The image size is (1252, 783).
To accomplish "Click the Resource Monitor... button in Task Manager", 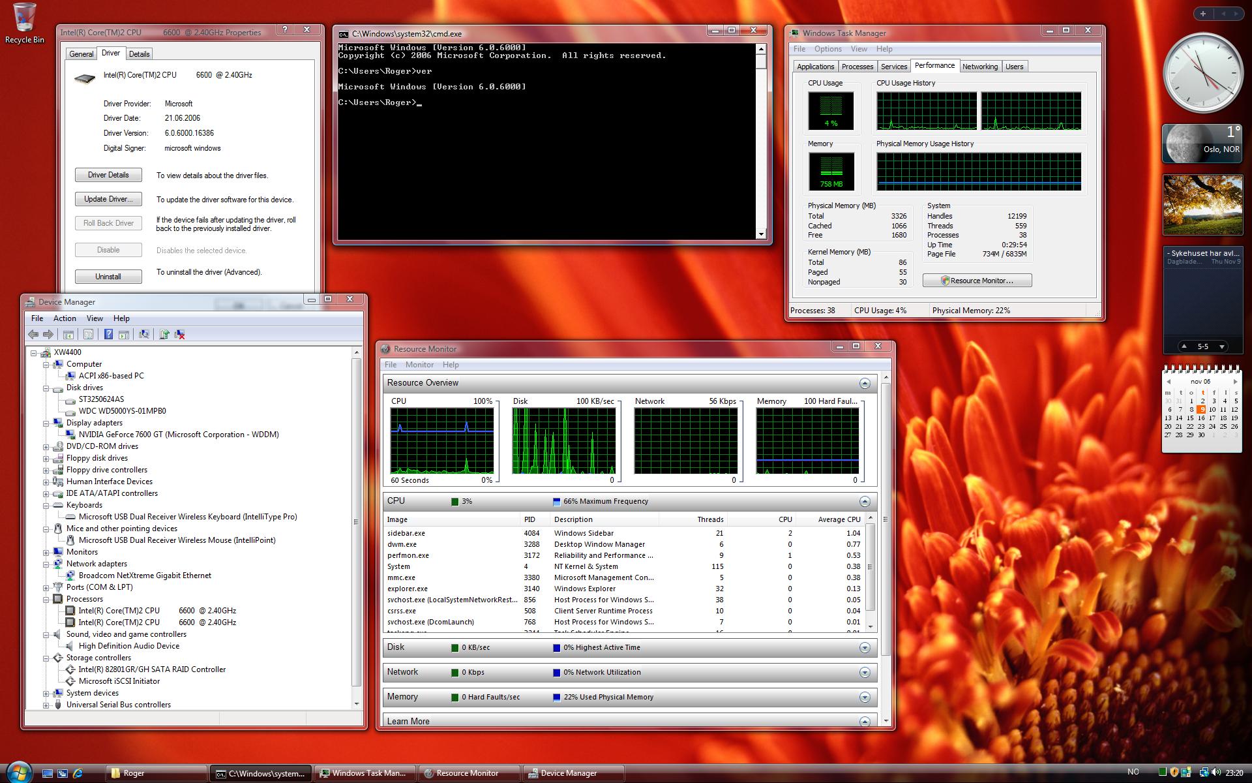I will [977, 281].
